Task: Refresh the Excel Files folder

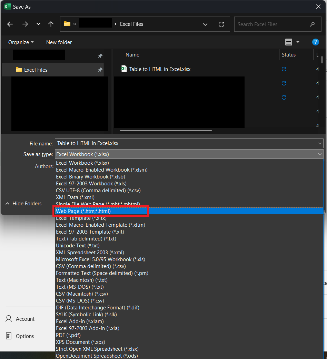Action: tap(221, 24)
